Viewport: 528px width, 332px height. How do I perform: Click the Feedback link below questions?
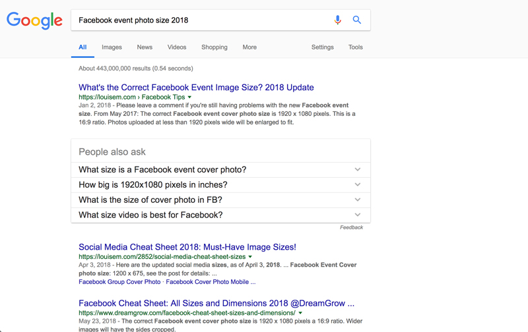pyautogui.click(x=351, y=227)
